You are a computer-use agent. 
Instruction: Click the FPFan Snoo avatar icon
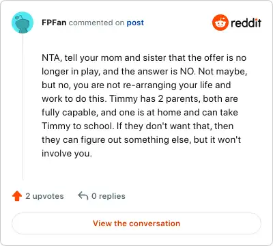[23, 23]
